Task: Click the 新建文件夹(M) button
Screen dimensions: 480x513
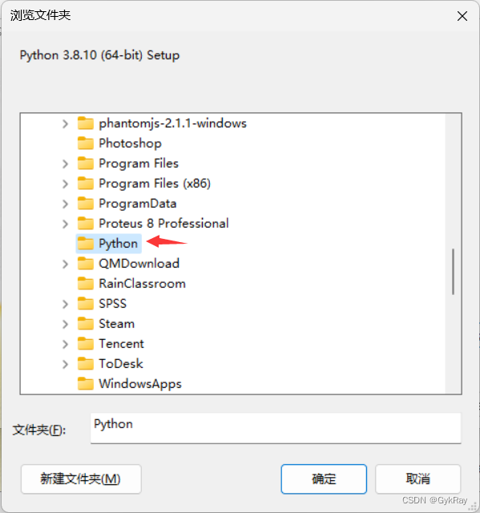Action: 81,479
